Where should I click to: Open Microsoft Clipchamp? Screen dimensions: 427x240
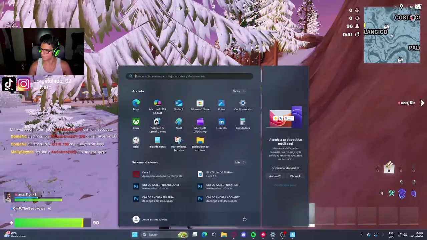200,126
